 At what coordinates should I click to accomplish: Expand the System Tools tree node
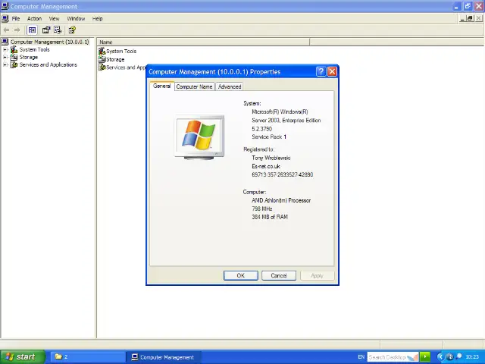pyautogui.click(x=5, y=49)
